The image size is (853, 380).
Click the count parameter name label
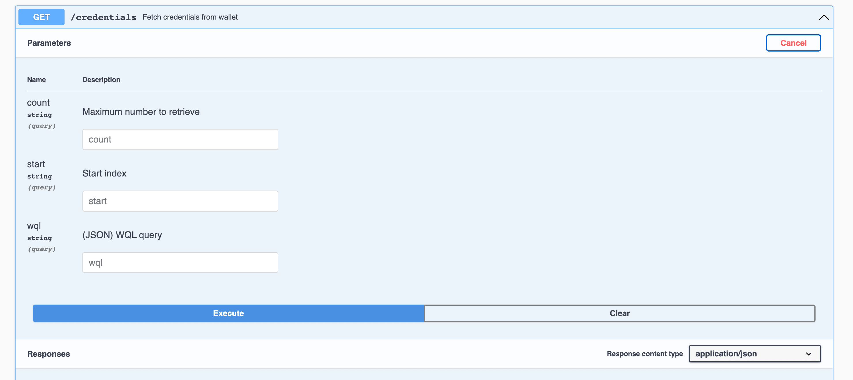[x=38, y=102]
